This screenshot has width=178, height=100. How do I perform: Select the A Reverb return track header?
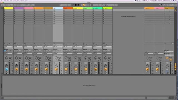[x=149, y=8]
